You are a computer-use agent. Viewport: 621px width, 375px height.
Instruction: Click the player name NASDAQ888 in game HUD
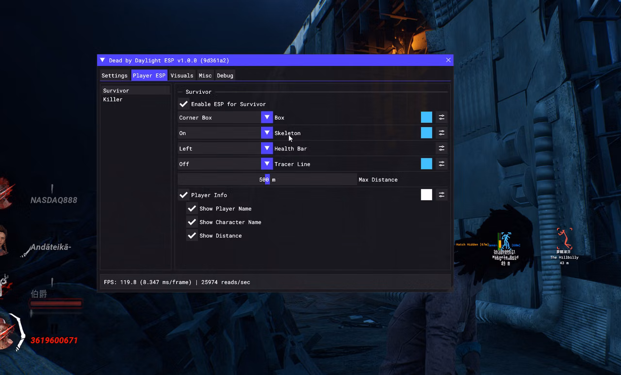54,200
